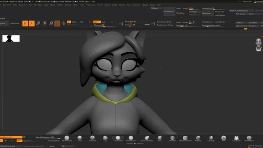Open the Preferences menu
The height and width of the screenshot is (148, 263).
click(x=91, y=5)
